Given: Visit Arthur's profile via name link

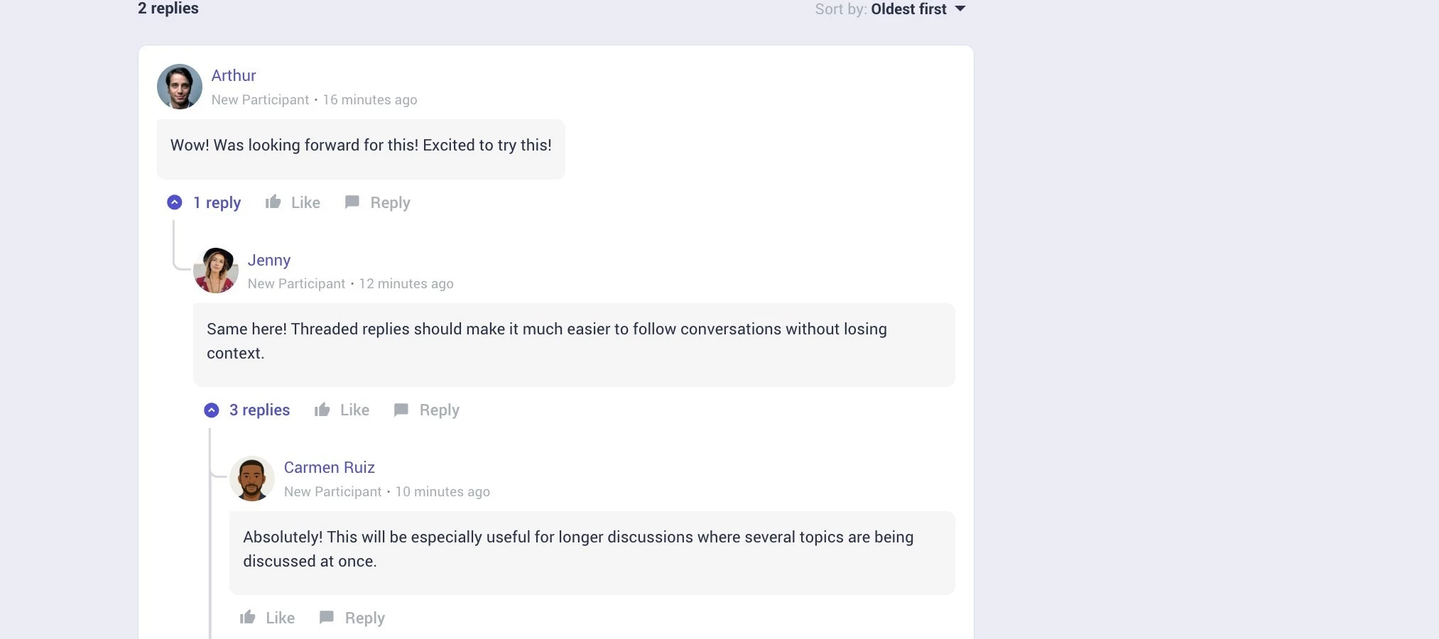Looking at the screenshot, I should (234, 75).
